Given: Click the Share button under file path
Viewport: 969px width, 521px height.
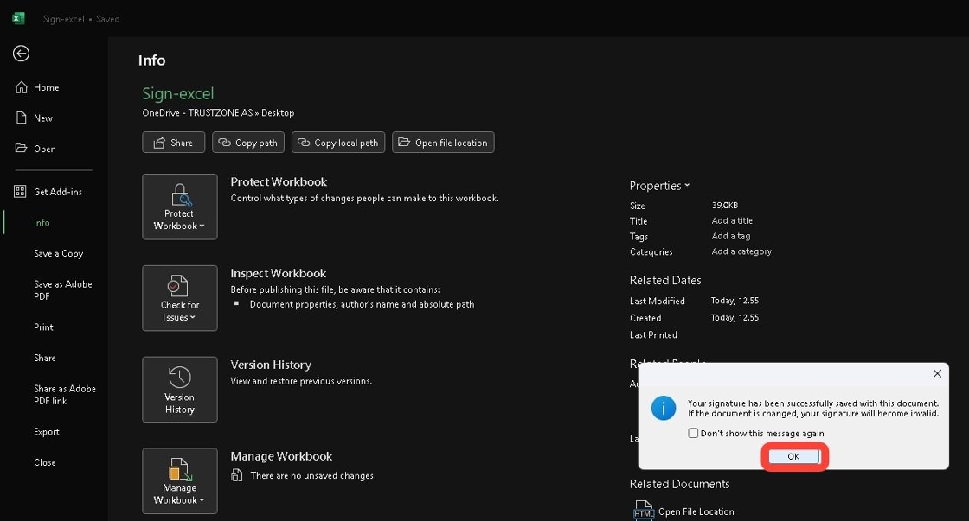Looking at the screenshot, I should pyautogui.click(x=174, y=143).
